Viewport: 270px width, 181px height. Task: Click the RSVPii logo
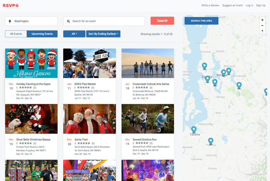(x=11, y=5)
